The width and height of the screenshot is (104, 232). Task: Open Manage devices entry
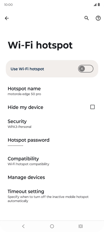click(x=52, y=177)
